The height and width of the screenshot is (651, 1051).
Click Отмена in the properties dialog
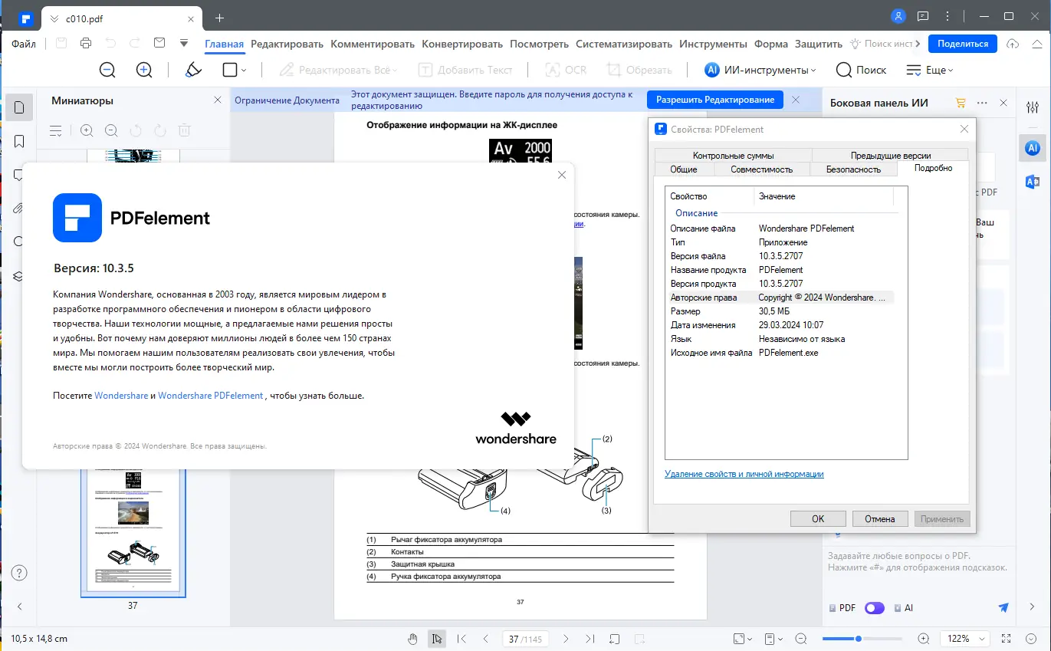click(x=880, y=519)
